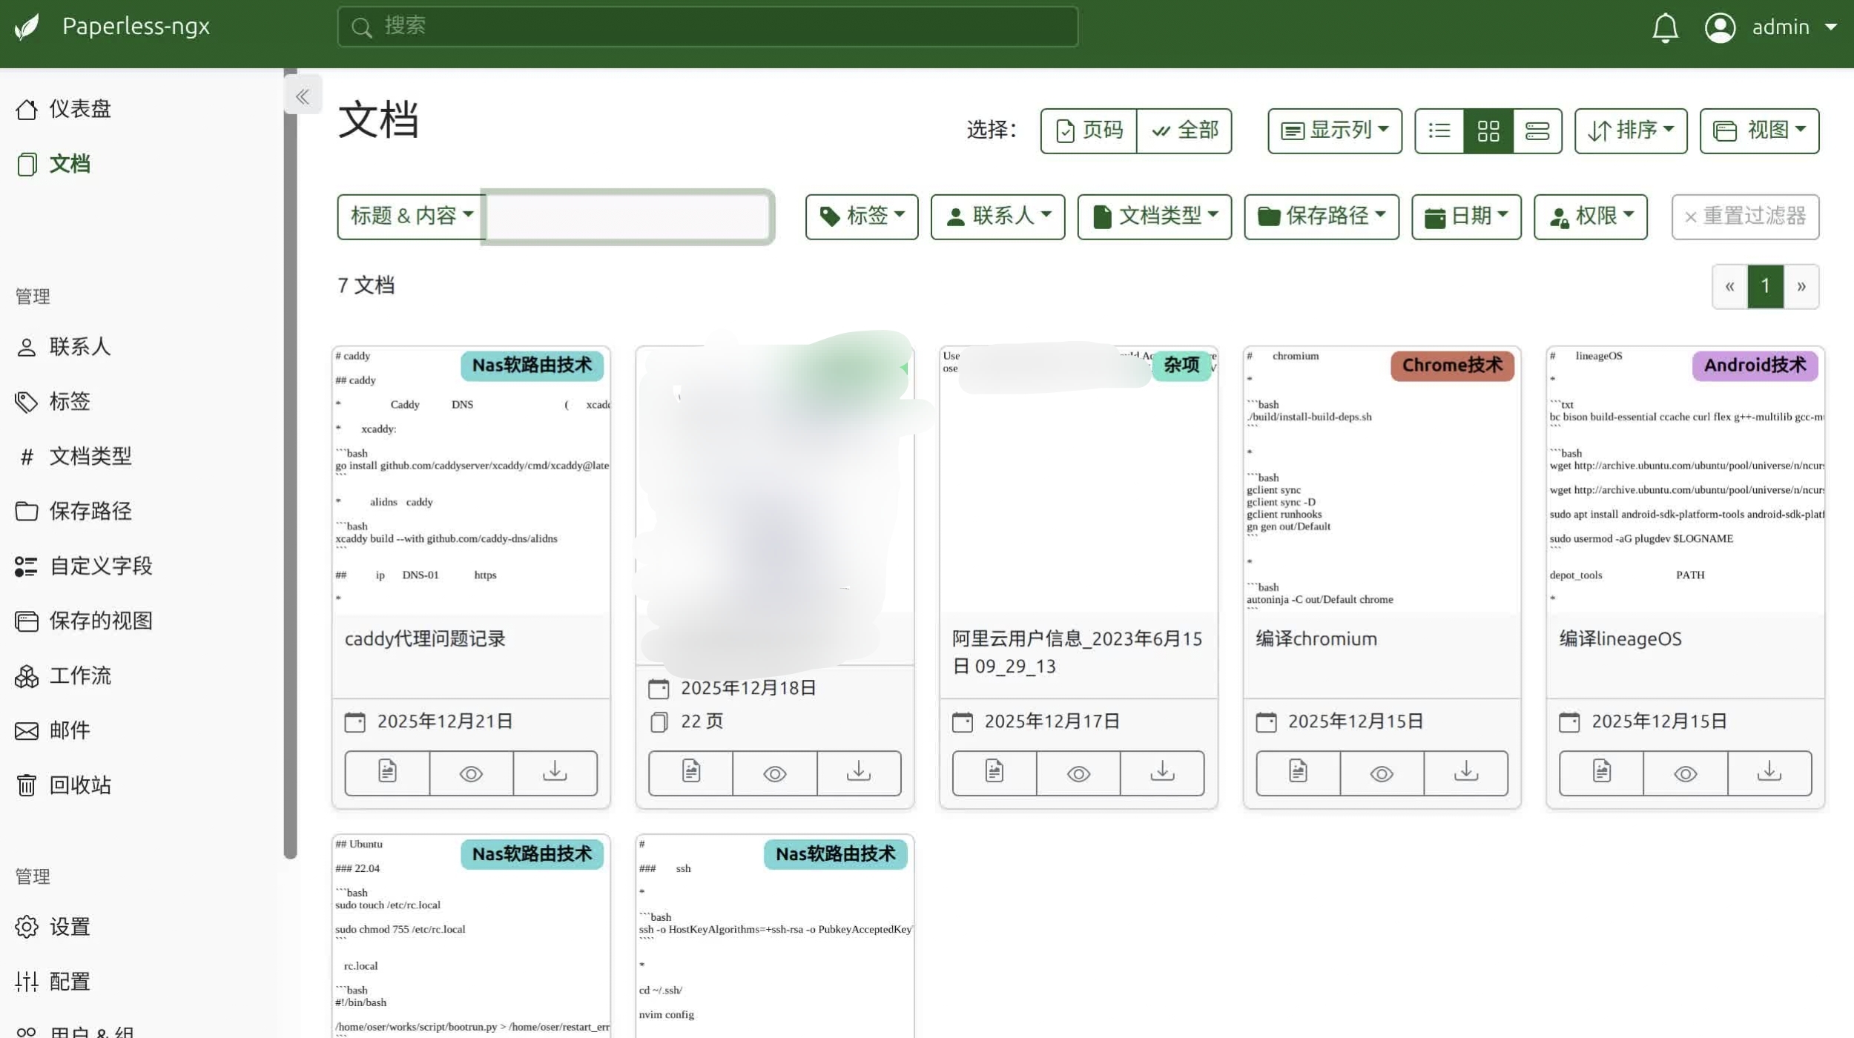Image resolution: width=1854 pixels, height=1038 pixels.
Task: Open the 文档类型 filter dropdown
Action: [1154, 216]
